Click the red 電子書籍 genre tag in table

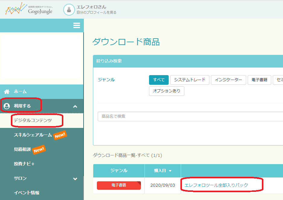(119, 186)
